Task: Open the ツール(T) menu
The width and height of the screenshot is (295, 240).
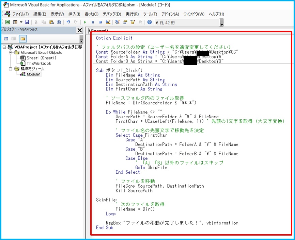Action: tap(150, 14)
